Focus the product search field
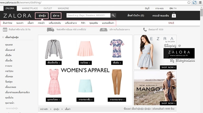 point(88,15)
